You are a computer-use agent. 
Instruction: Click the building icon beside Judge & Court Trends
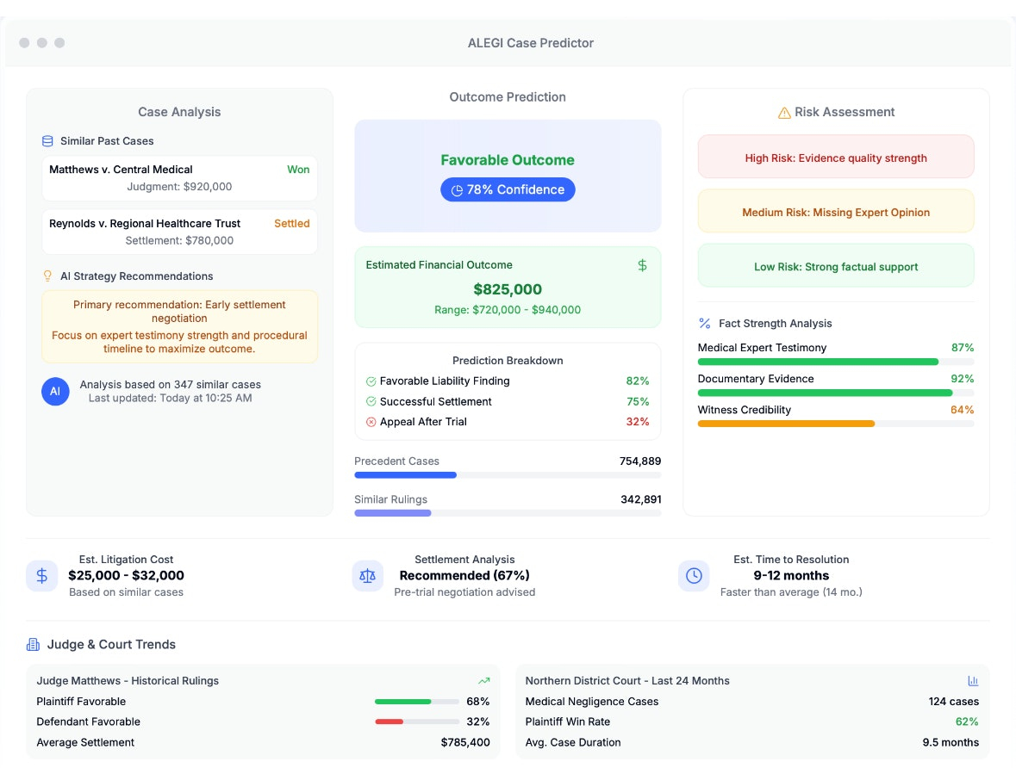coord(33,644)
